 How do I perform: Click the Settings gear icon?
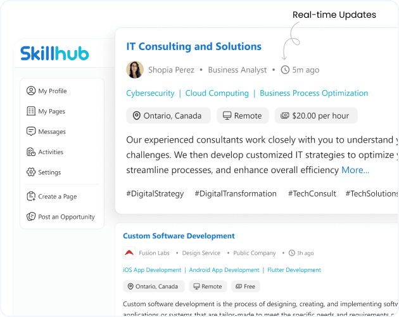click(31, 172)
